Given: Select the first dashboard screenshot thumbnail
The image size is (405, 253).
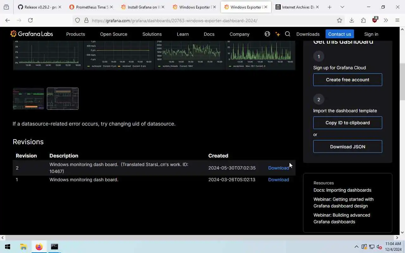Looking at the screenshot, I should pos(28,99).
